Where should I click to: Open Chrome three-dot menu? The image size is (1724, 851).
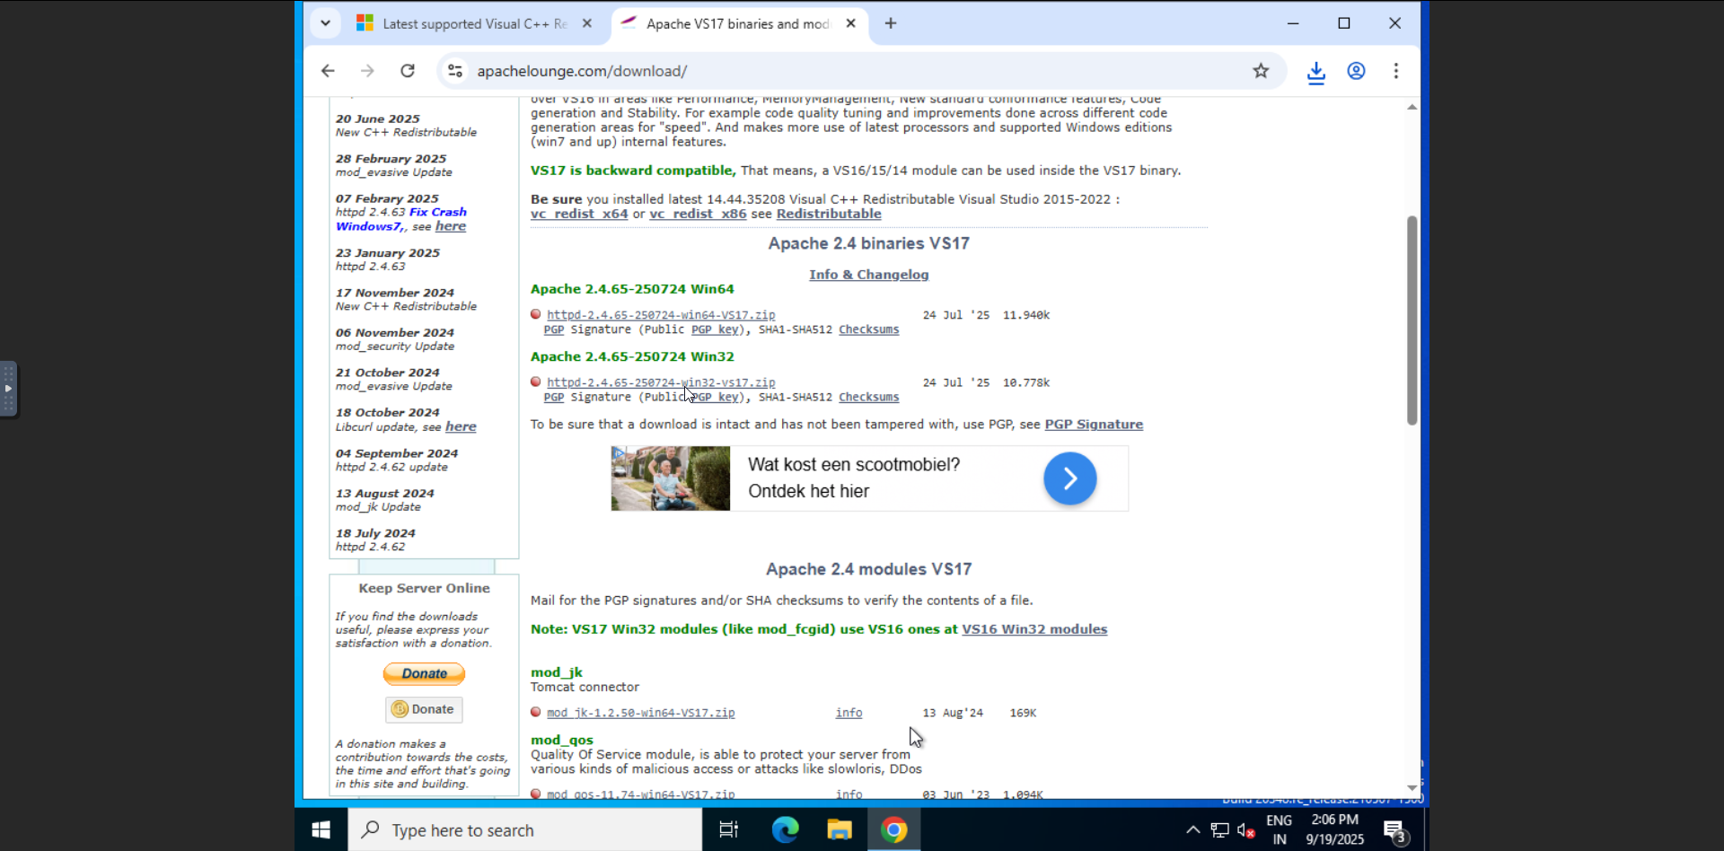click(x=1395, y=71)
